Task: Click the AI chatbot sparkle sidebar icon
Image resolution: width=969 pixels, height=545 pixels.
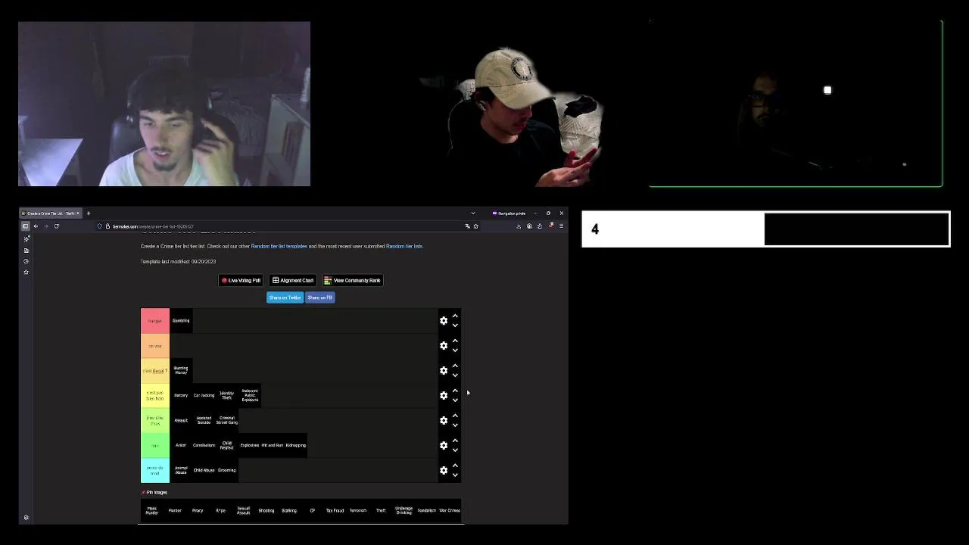Action: [x=26, y=238]
